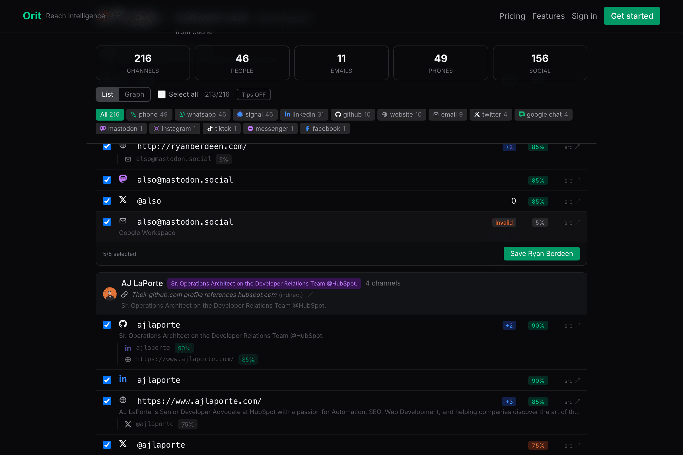Click AJ LaPorte avatar photo
683x455 pixels.
coord(110,294)
